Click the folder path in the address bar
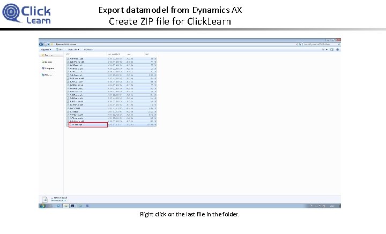The height and width of the screenshot is (234, 386). tap(66, 44)
